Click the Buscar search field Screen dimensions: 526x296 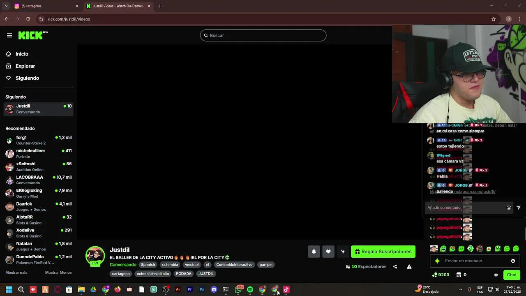(263, 35)
